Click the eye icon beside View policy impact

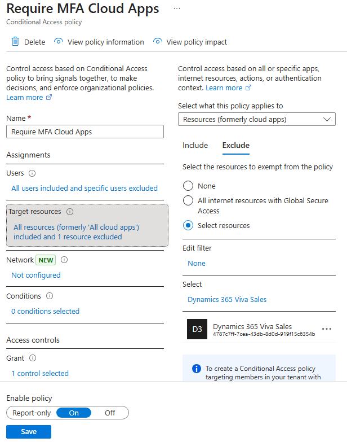(x=158, y=41)
